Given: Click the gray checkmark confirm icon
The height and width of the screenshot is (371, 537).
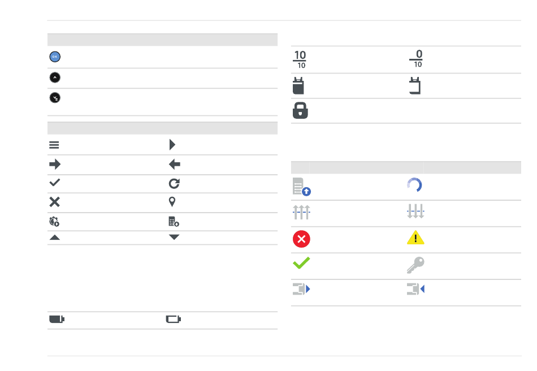Looking at the screenshot, I should click(x=54, y=183).
